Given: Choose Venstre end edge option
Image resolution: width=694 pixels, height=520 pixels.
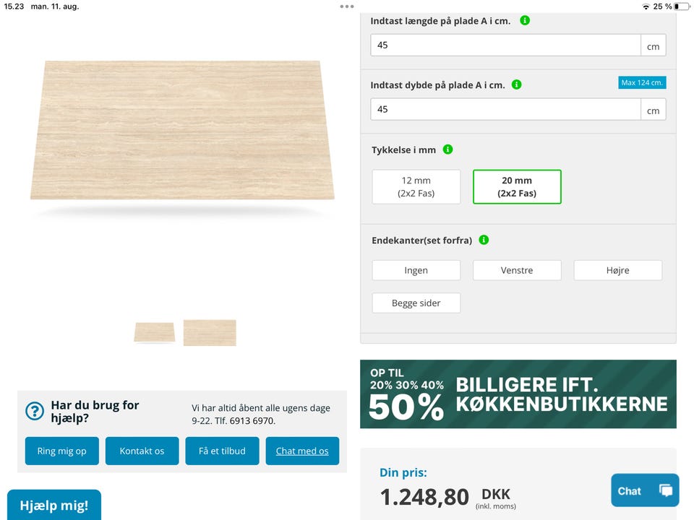Looking at the screenshot, I should [x=517, y=270].
